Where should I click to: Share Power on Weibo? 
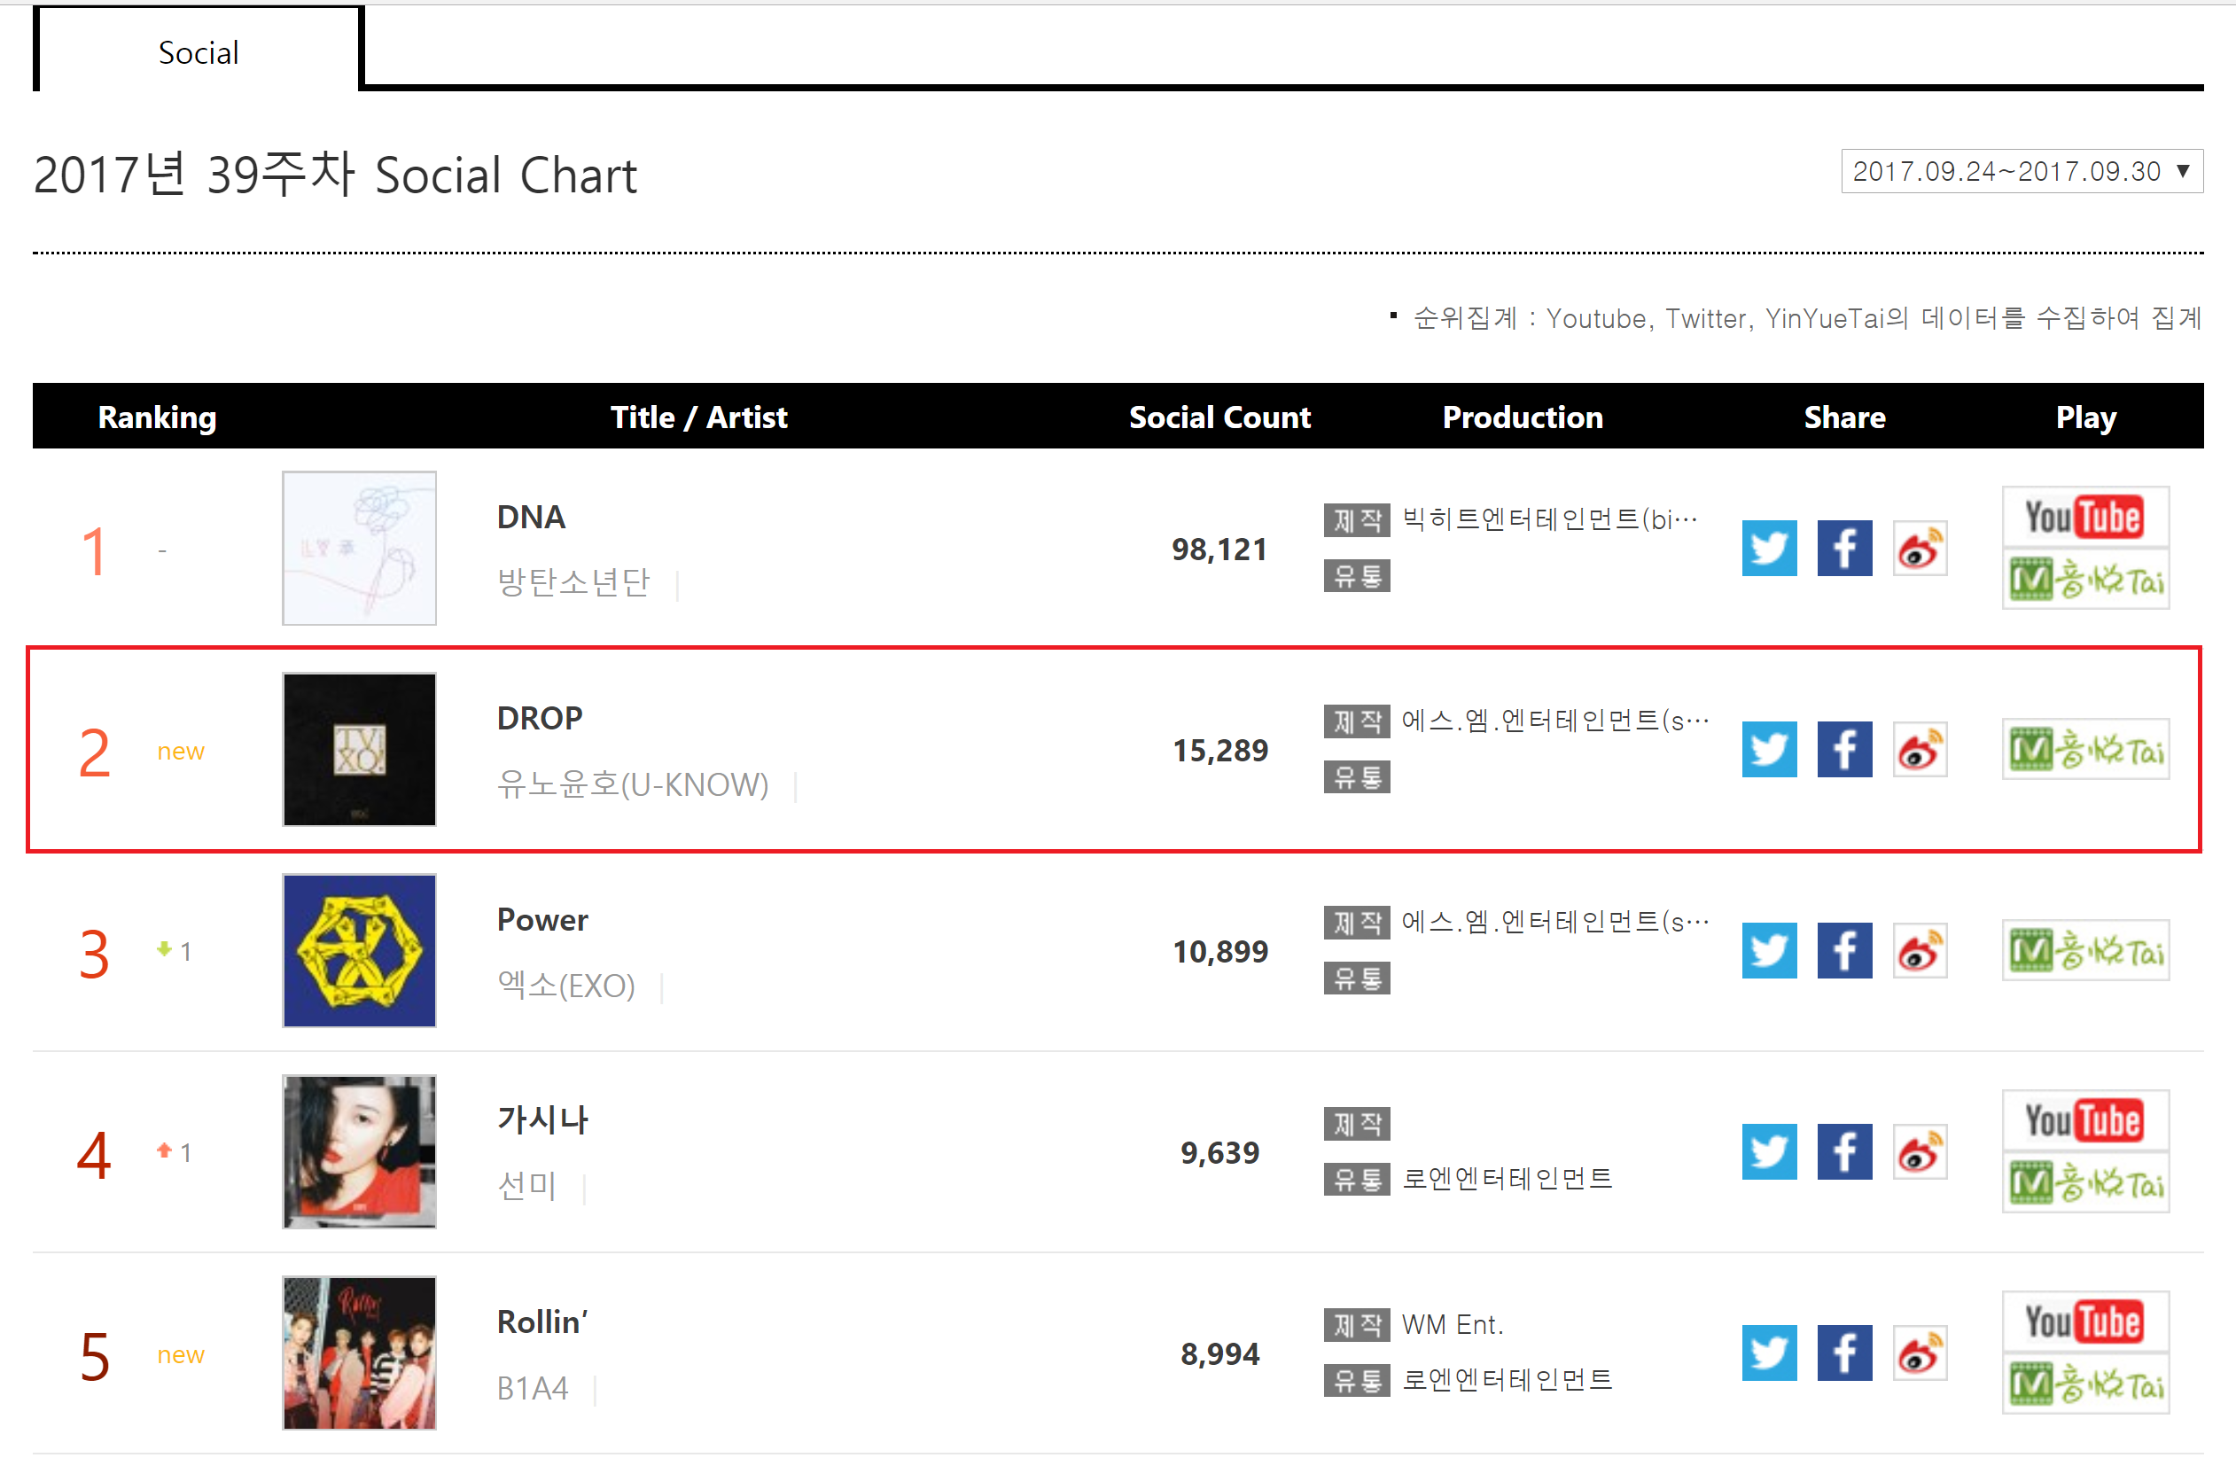1920,951
